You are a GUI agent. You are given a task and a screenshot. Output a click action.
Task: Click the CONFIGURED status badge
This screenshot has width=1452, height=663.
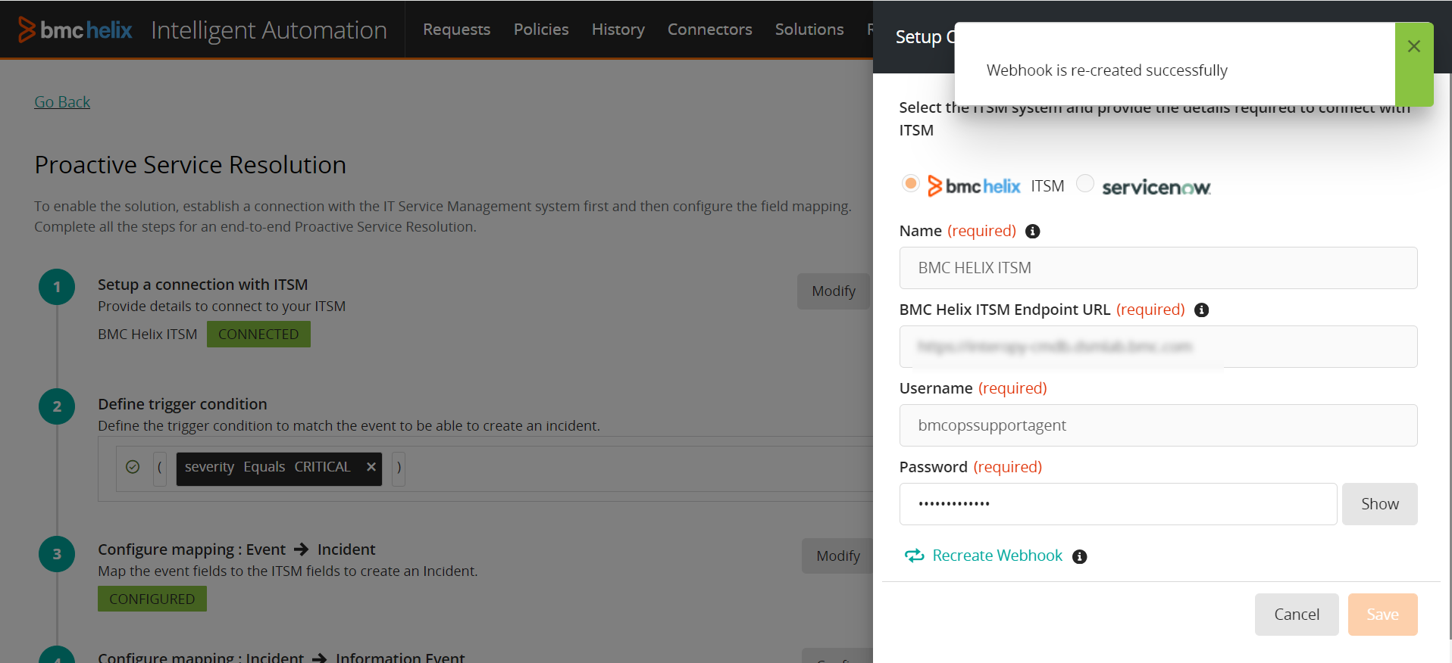152,599
